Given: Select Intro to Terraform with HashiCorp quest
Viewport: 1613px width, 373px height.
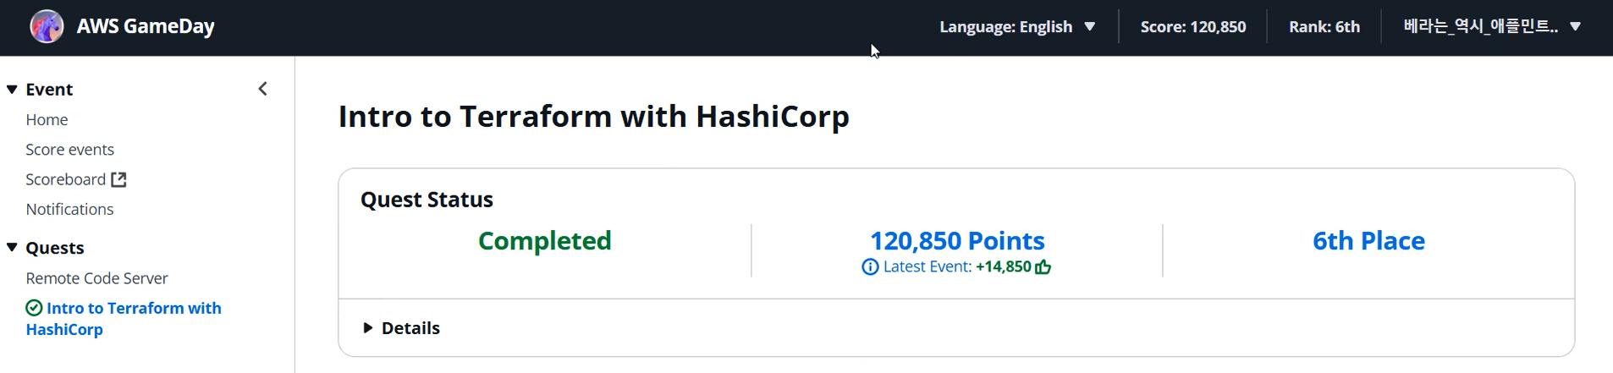Looking at the screenshot, I should pyautogui.click(x=124, y=319).
